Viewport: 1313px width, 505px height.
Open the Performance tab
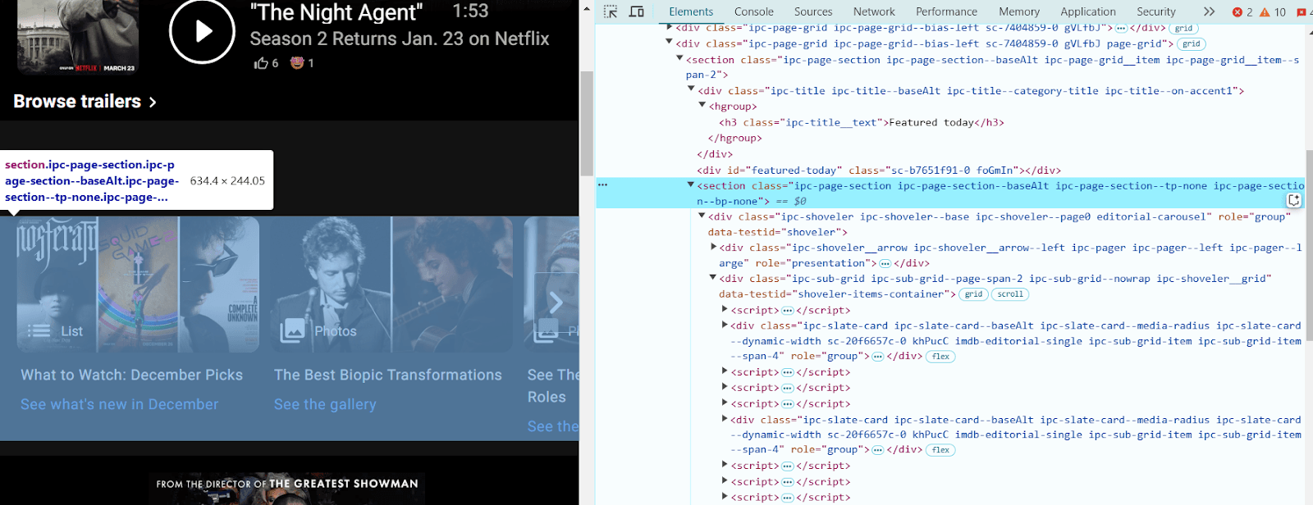point(946,11)
